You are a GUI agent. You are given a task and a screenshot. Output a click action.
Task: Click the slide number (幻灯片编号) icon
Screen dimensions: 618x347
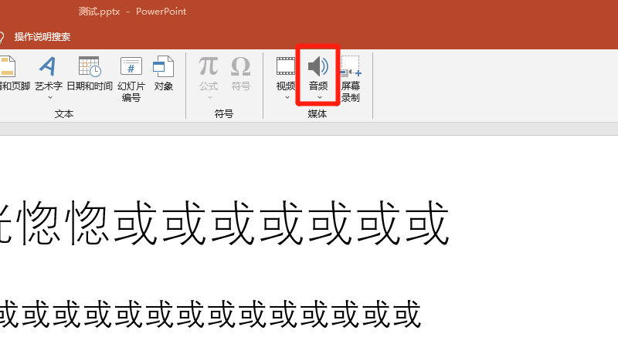point(131,67)
